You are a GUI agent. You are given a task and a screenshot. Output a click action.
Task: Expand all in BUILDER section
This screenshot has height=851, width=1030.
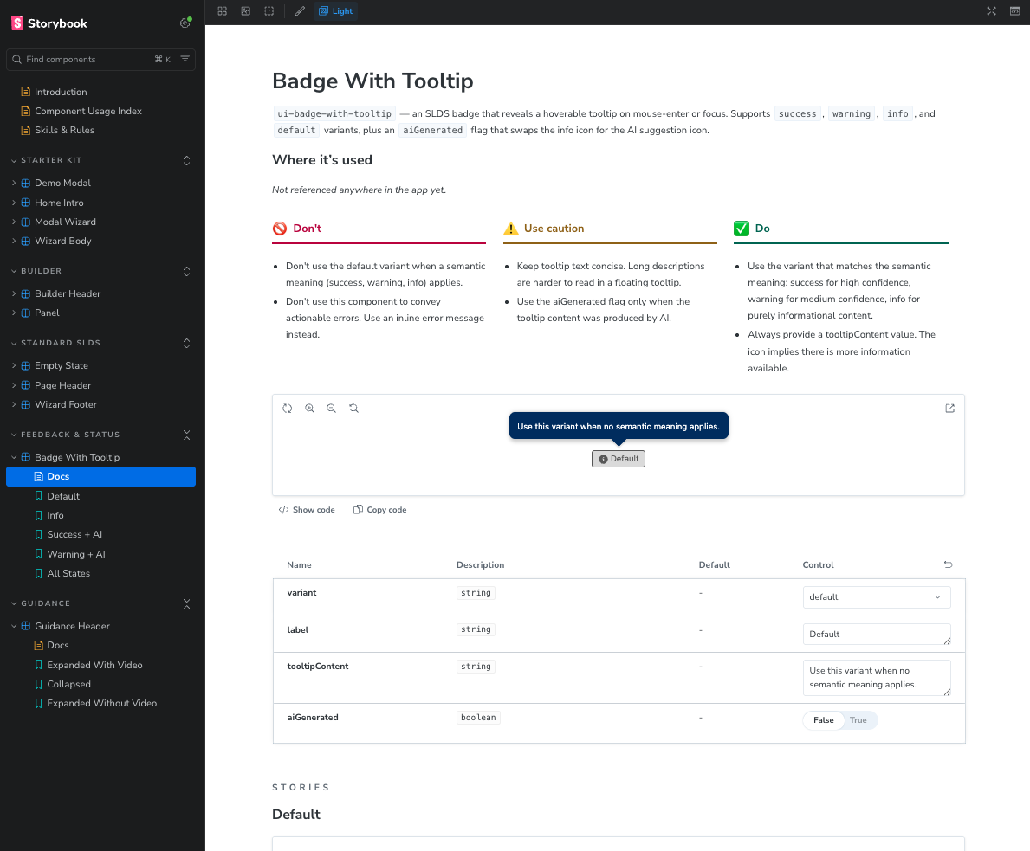point(186,271)
